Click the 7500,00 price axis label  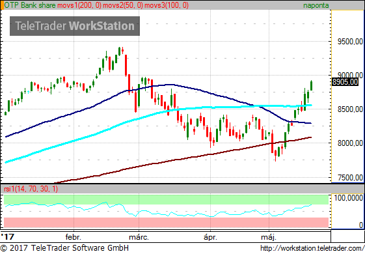[350, 178]
